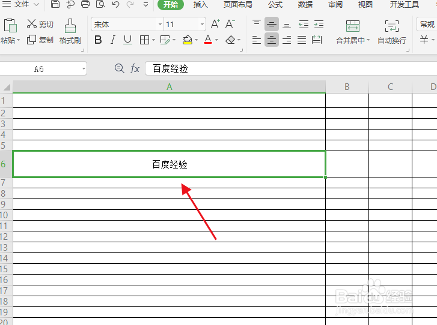The height and width of the screenshot is (325, 437).
Task: Click the Copy (复制) button
Action: (40, 40)
